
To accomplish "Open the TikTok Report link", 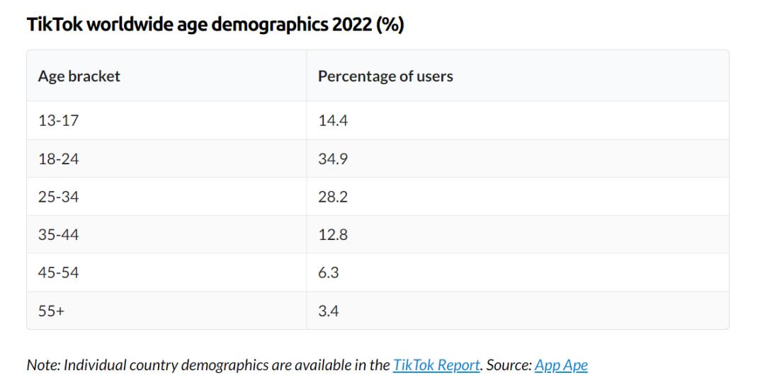I will [436, 365].
